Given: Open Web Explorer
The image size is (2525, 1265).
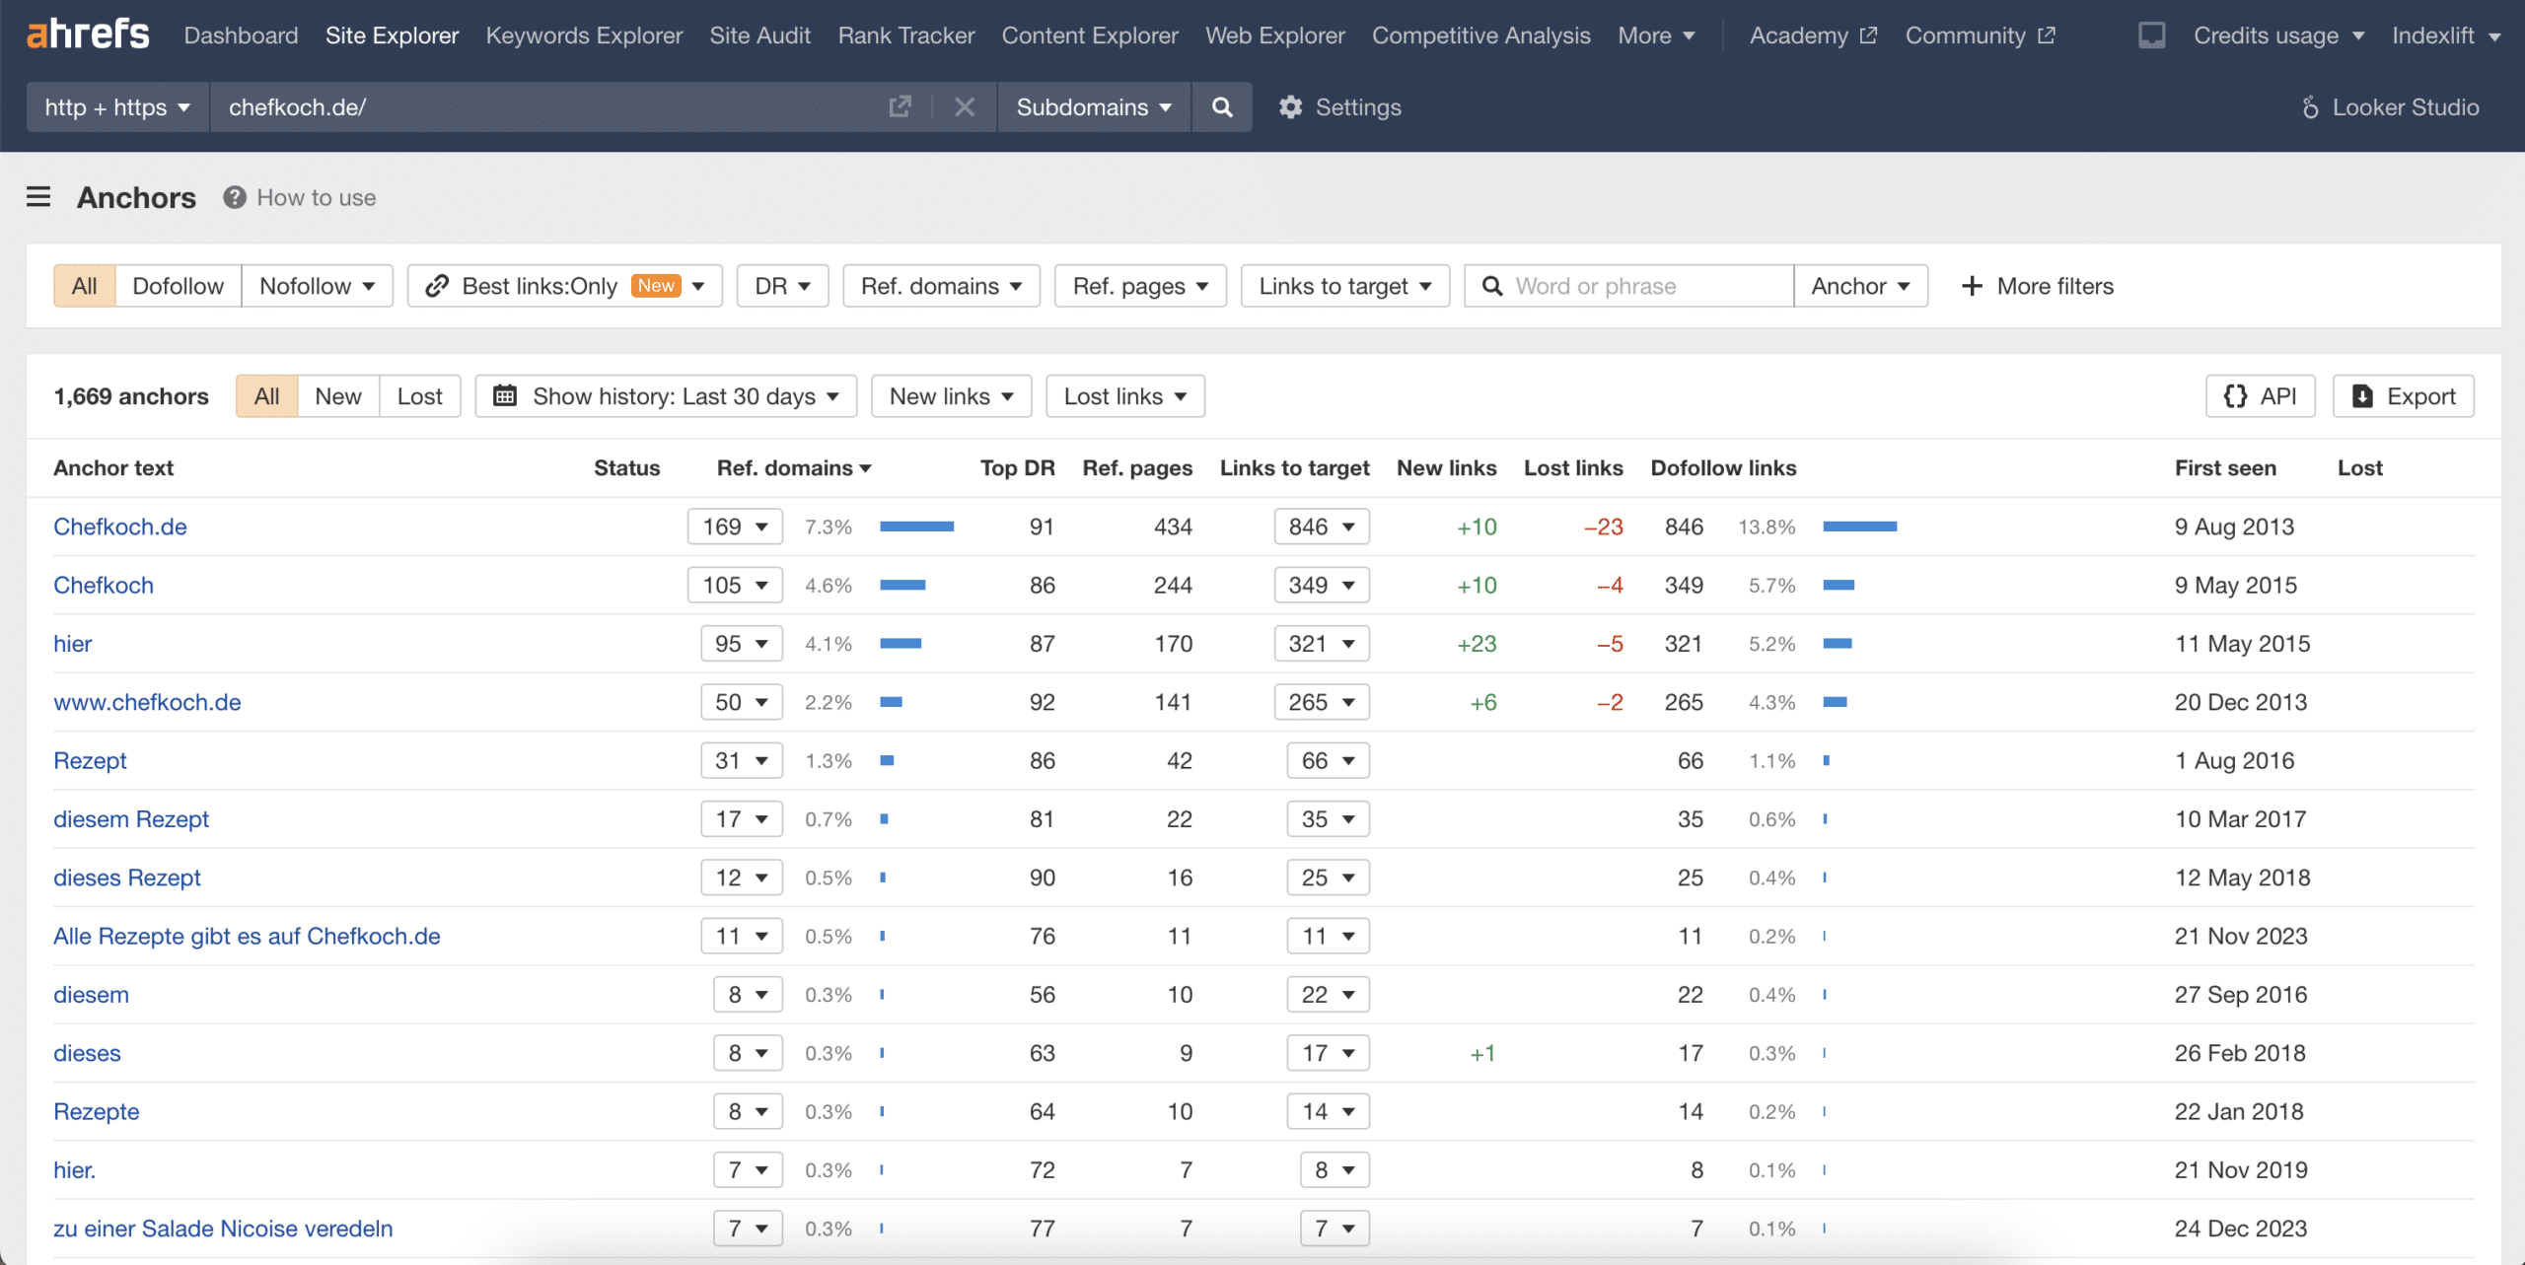Looking at the screenshot, I should tap(1275, 35).
